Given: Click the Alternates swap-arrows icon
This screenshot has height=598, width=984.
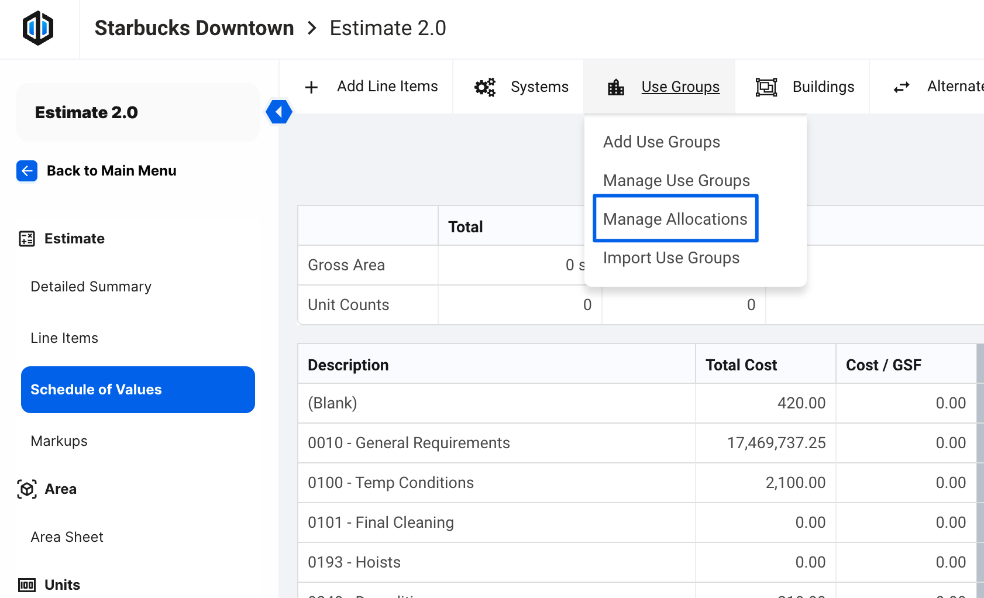Looking at the screenshot, I should (902, 87).
